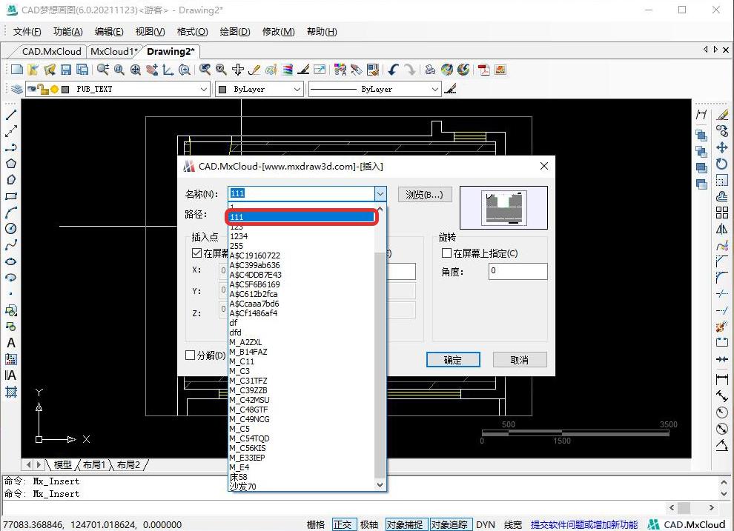Activate the single-line Text tool
The width and height of the screenshot is (734, 531).
(11, 343)
